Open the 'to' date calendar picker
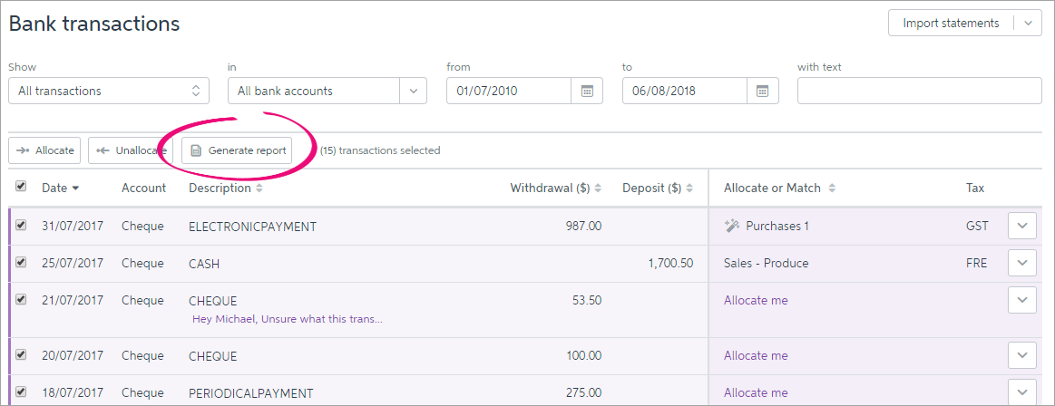1055x406 pixels. tap(762, 91)
